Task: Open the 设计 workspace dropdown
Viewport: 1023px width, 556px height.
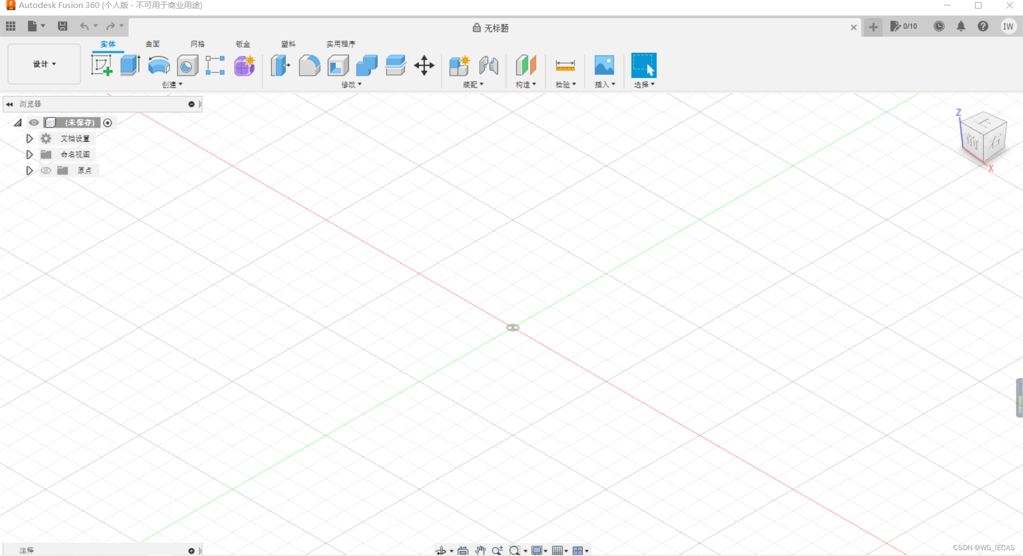Action: tap(44, 64)
